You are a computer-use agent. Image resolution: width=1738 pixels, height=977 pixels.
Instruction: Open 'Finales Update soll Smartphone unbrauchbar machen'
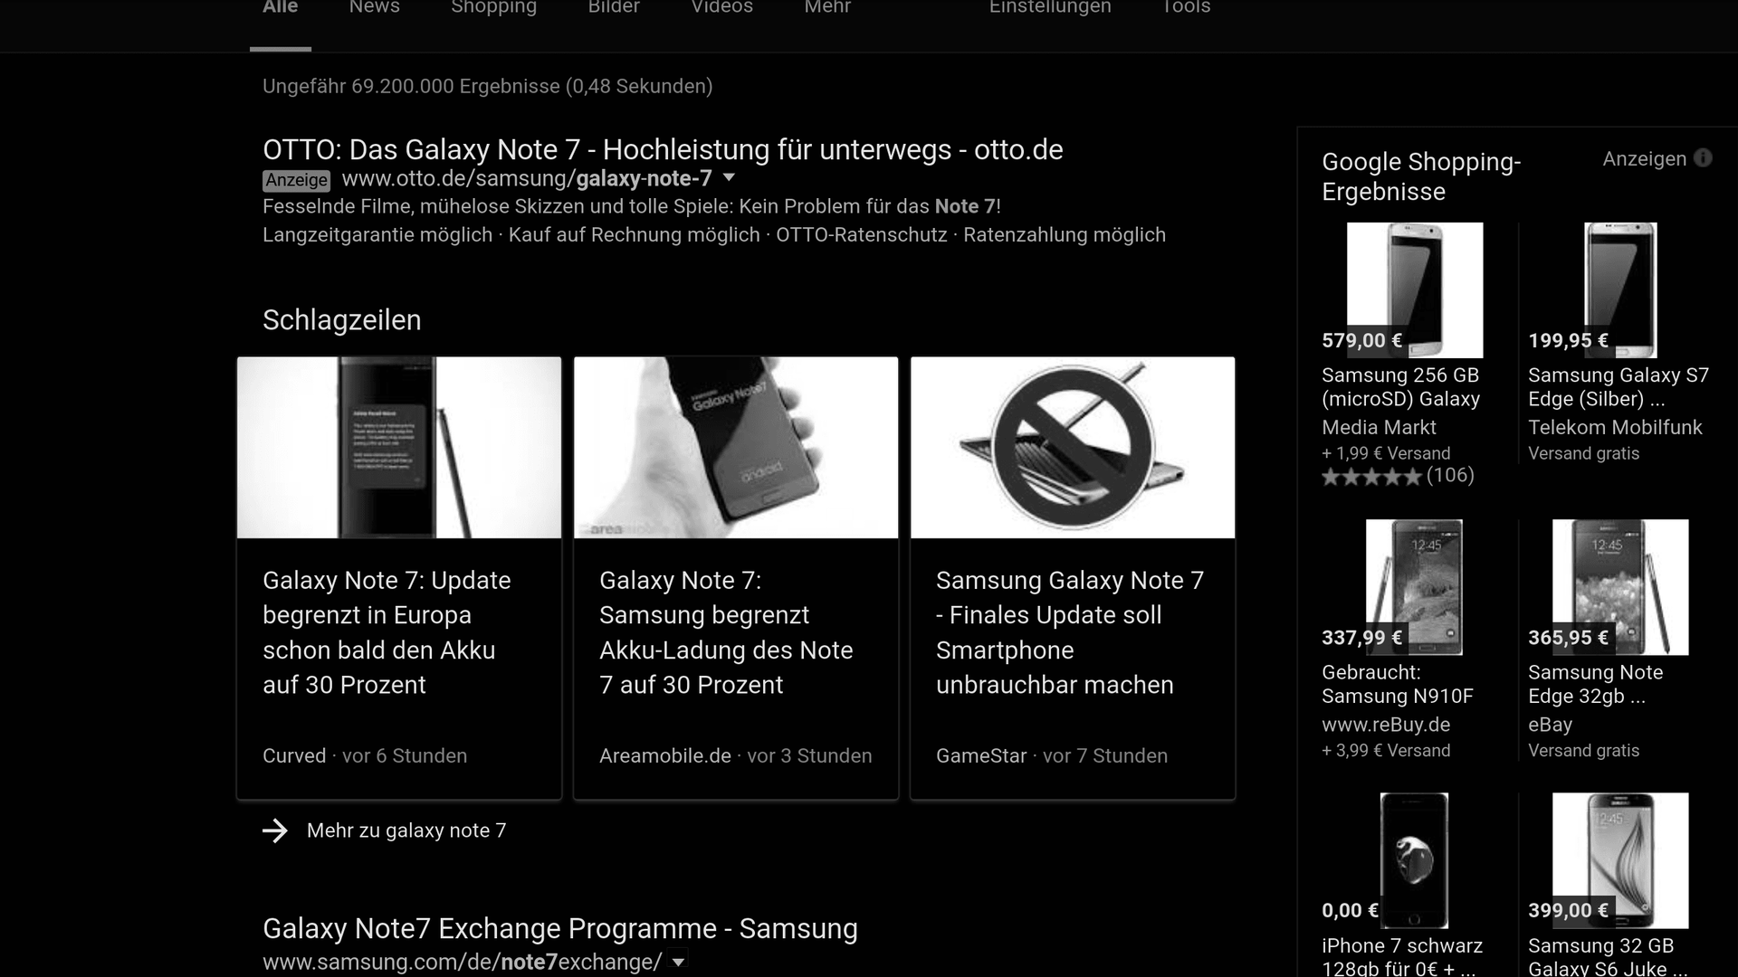click(x=1070, y=632)
